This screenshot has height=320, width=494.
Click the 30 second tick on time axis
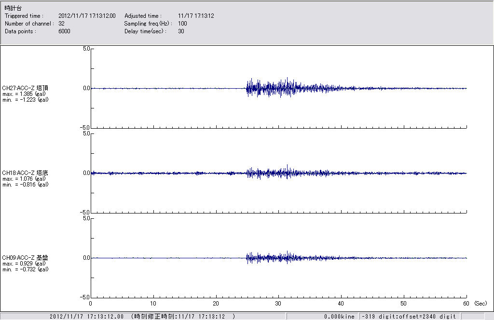(278, 304)
